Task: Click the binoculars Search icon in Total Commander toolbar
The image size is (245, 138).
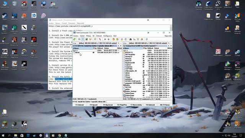Action: click(131, 39)
